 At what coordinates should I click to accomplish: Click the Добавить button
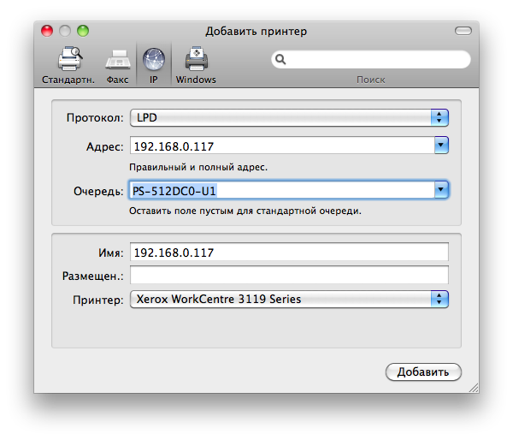pos(423,372)
